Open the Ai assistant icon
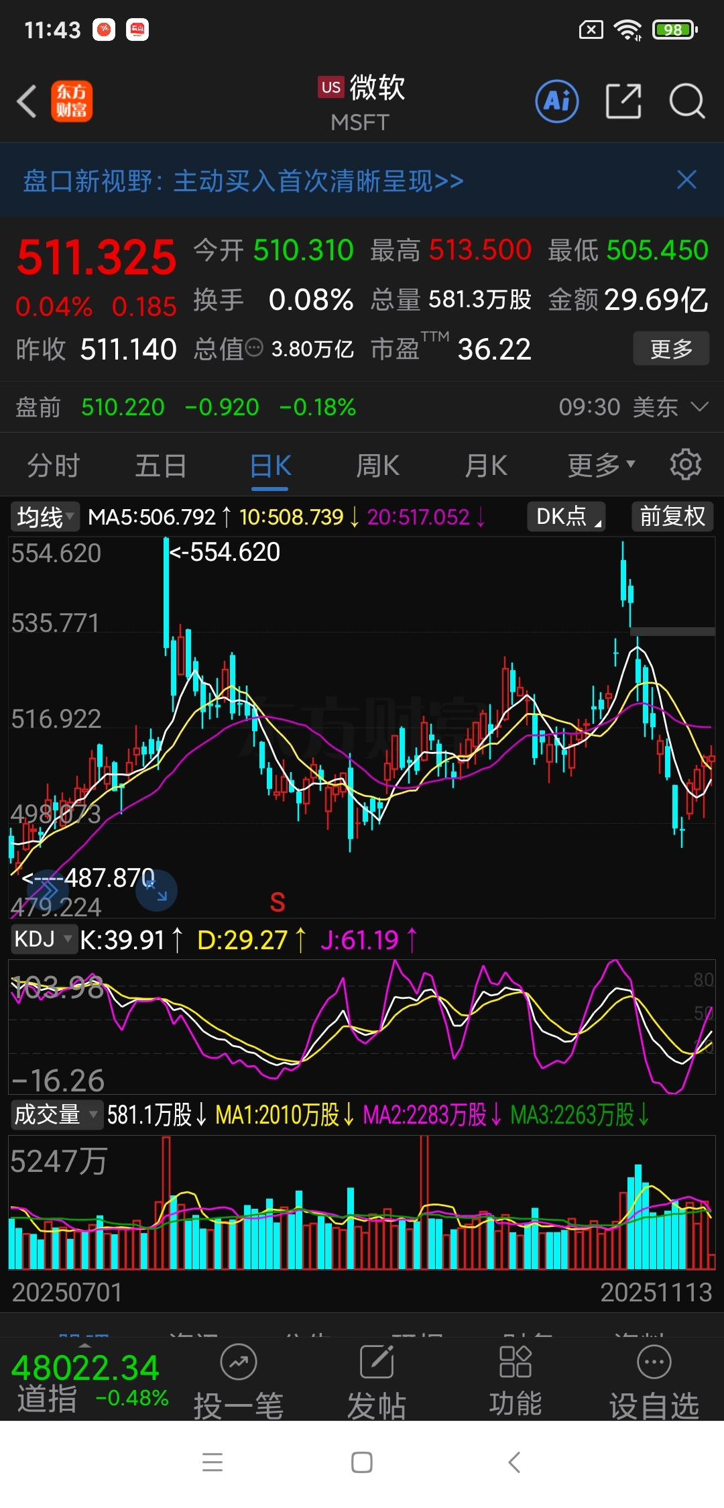The image size is (724, 1508). coord(557,101)
